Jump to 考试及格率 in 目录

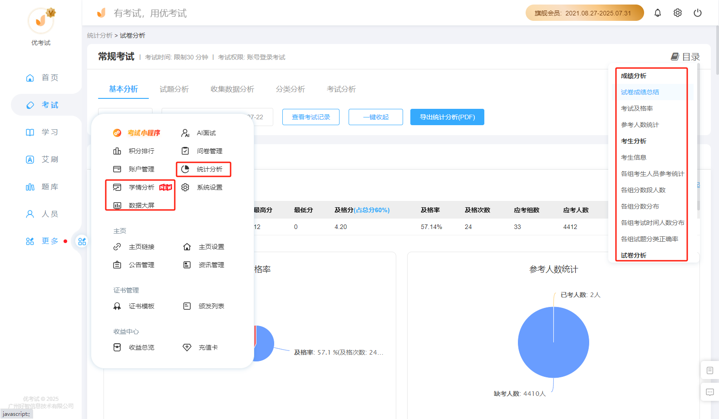(x=637, y=108)
